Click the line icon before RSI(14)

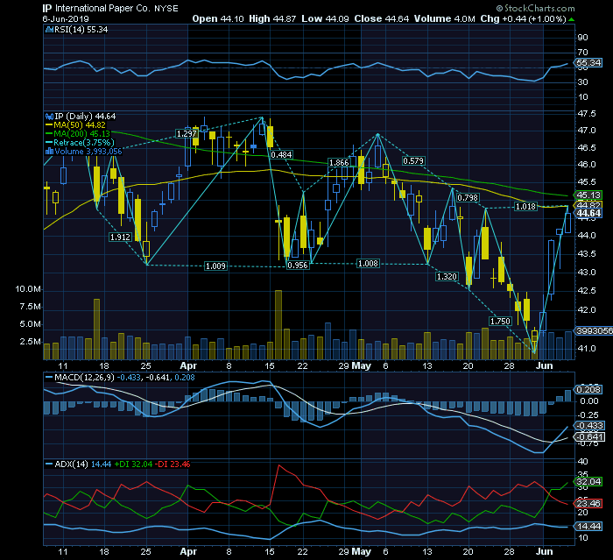click(49, 29)
